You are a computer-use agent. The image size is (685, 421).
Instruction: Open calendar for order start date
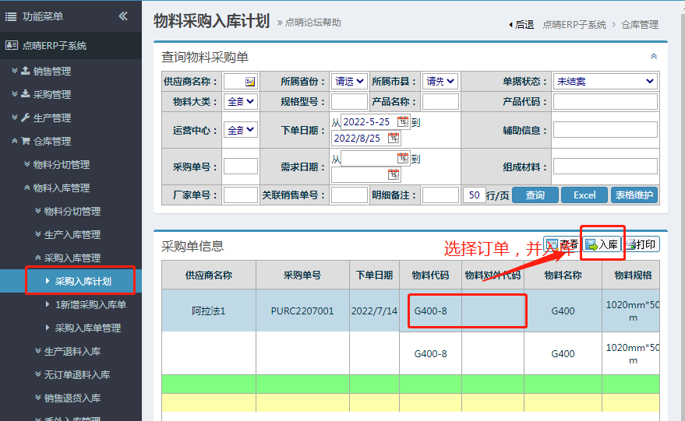coord(402,121)
